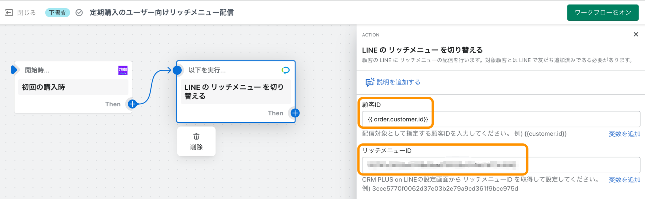Screen dimensions: 645x199
Task: Click the 下書き status badge
Action: coord(57,13)
